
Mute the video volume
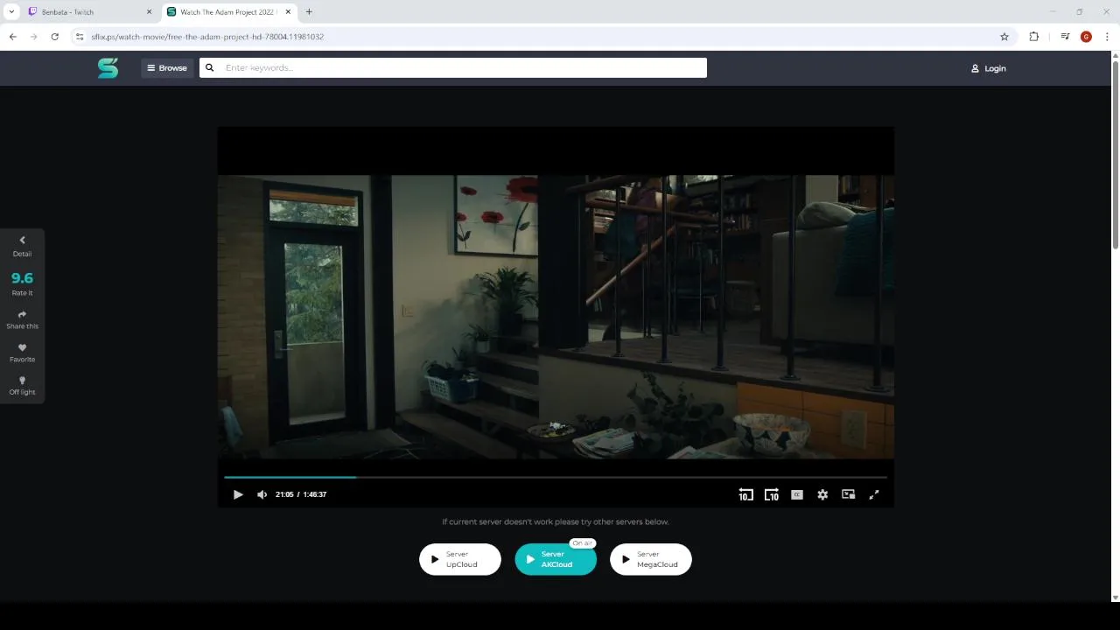point(262,494)
